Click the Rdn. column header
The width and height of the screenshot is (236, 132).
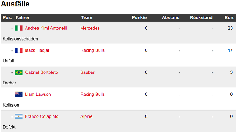[229, 17]
